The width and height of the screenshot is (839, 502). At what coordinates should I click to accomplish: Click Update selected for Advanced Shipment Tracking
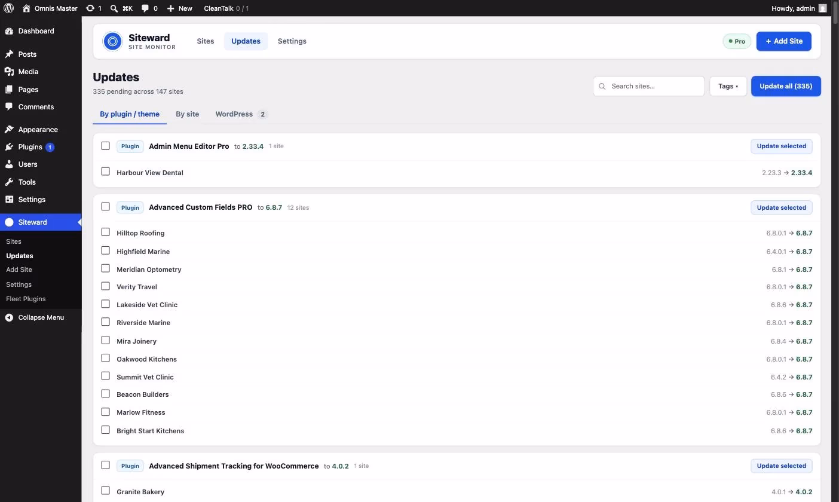pos(782,466)
